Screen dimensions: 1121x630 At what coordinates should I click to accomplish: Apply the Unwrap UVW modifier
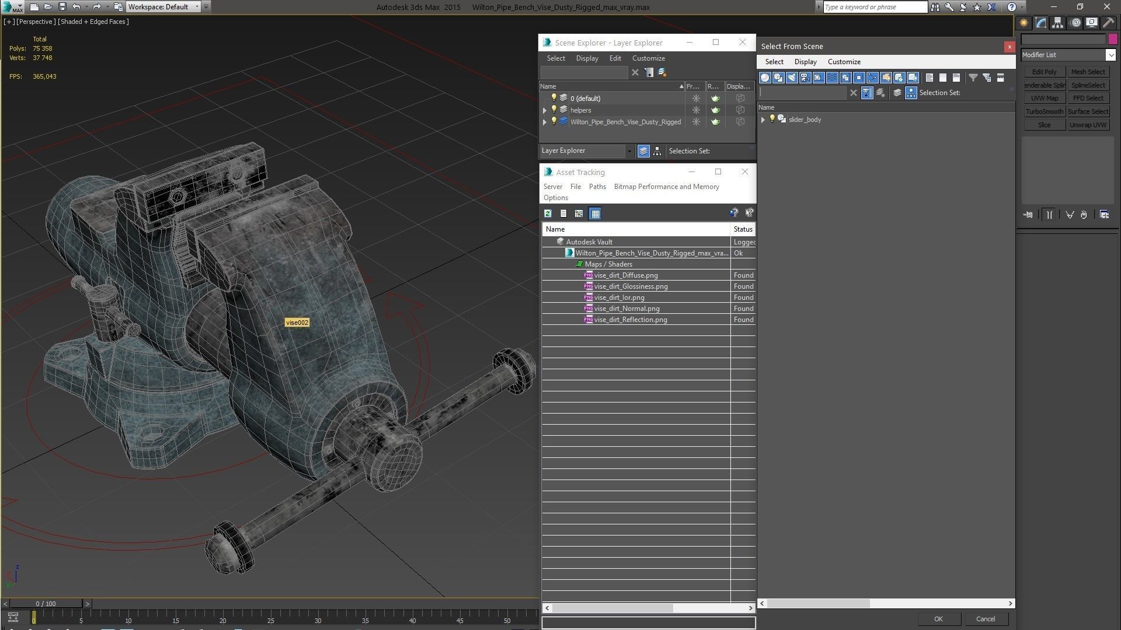pos(1088,125)
